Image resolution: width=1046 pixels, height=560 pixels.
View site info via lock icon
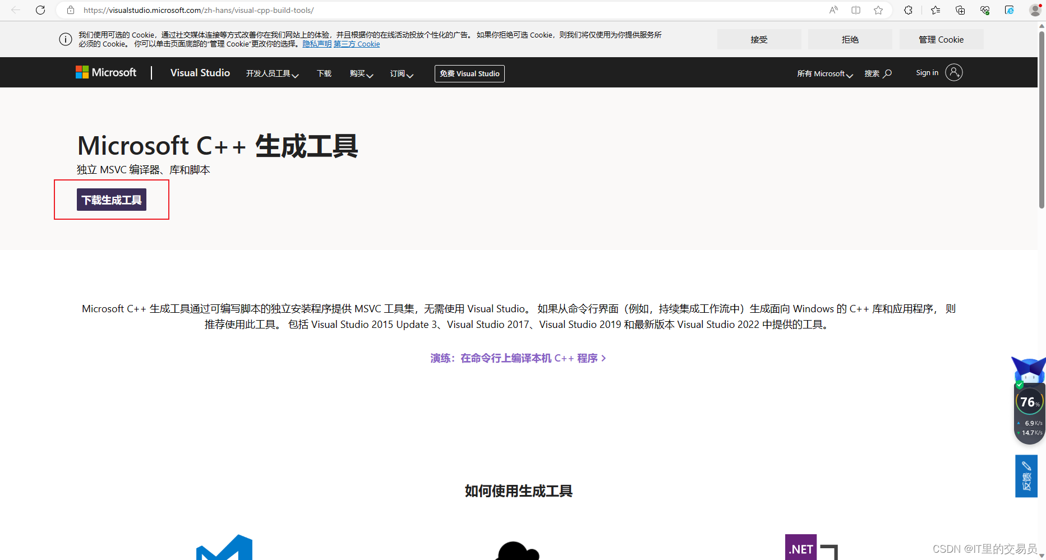click(71, 10)
